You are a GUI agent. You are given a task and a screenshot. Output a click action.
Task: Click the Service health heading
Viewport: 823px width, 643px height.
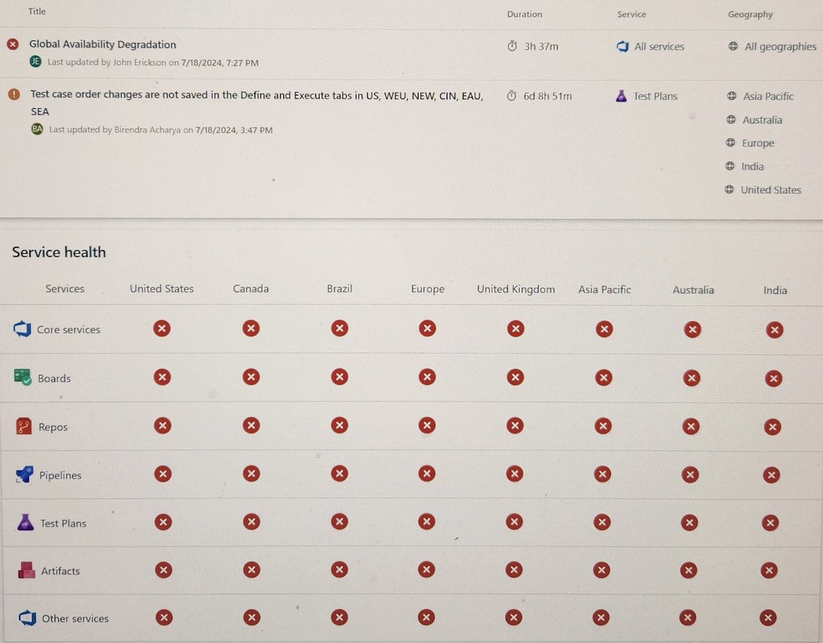click(59, 252)
